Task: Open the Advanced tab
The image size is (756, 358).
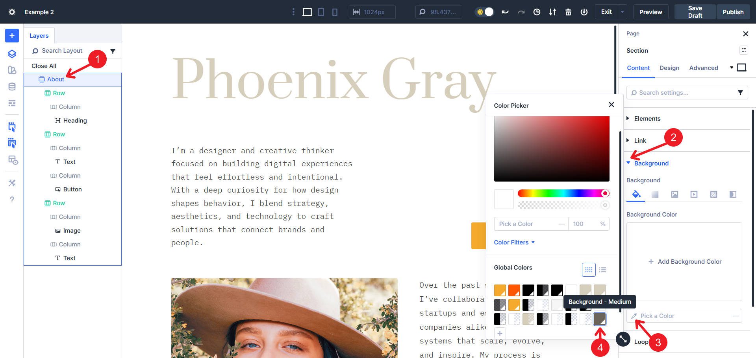Action: pos(703,68)
